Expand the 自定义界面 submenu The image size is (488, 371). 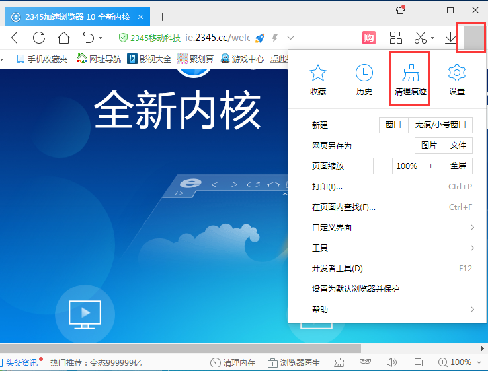pyautogui.click(x=392, y=227)
